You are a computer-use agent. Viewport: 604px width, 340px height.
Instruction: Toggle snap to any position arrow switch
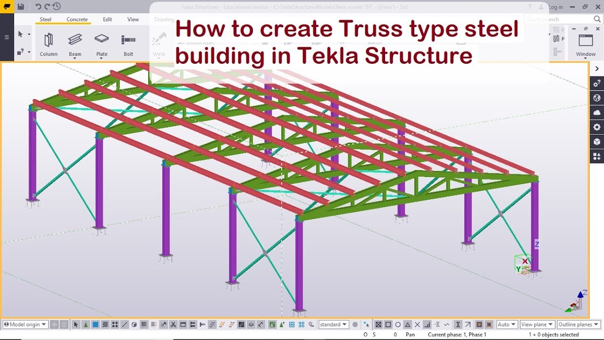coord(468,324)
